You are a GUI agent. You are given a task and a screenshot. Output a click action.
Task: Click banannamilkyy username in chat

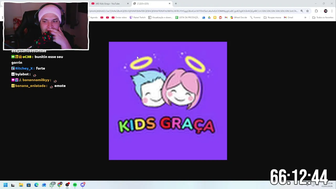click(36, 80)
